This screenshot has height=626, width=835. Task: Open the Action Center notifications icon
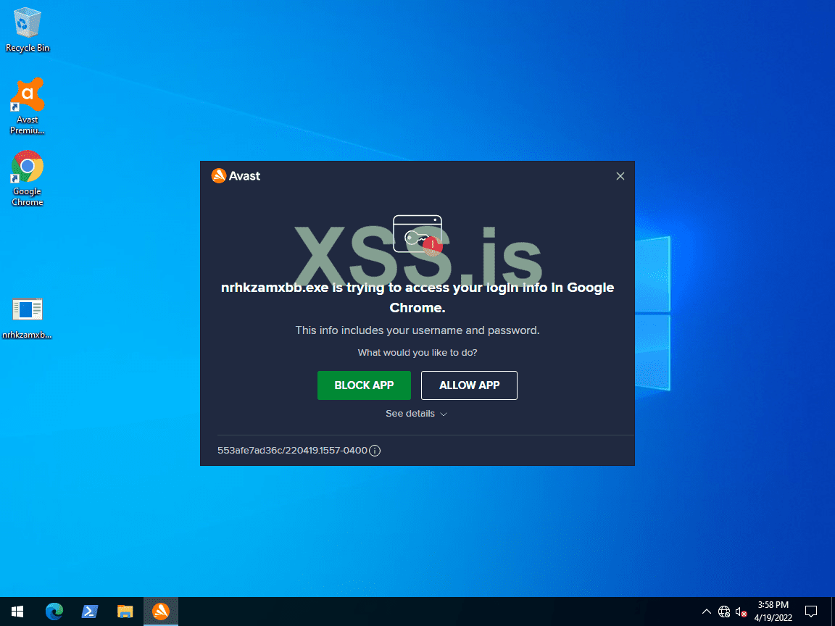[x=810, y=612]
